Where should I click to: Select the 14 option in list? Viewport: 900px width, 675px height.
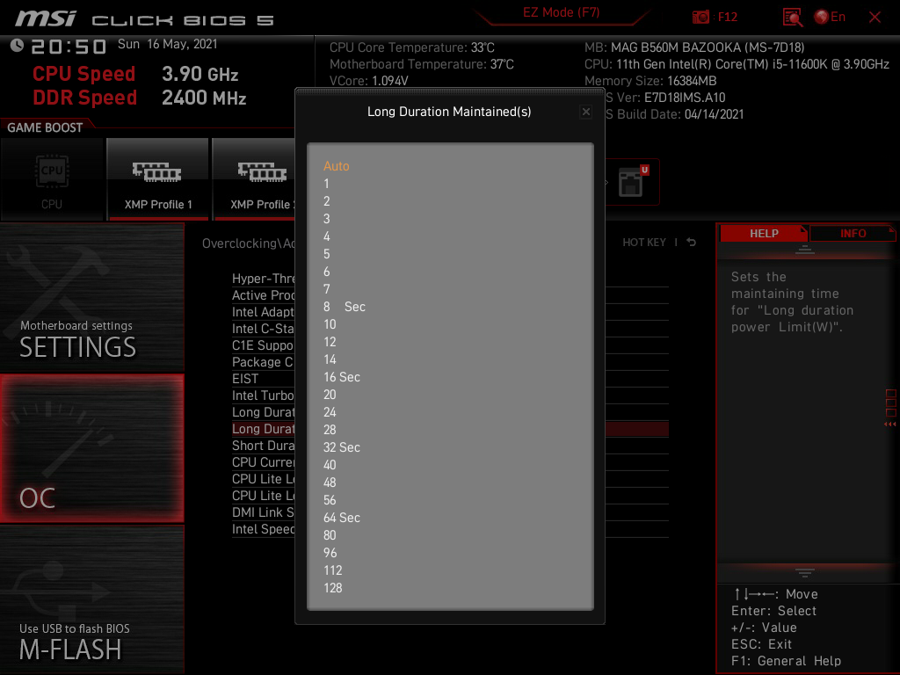coord(330,359)
